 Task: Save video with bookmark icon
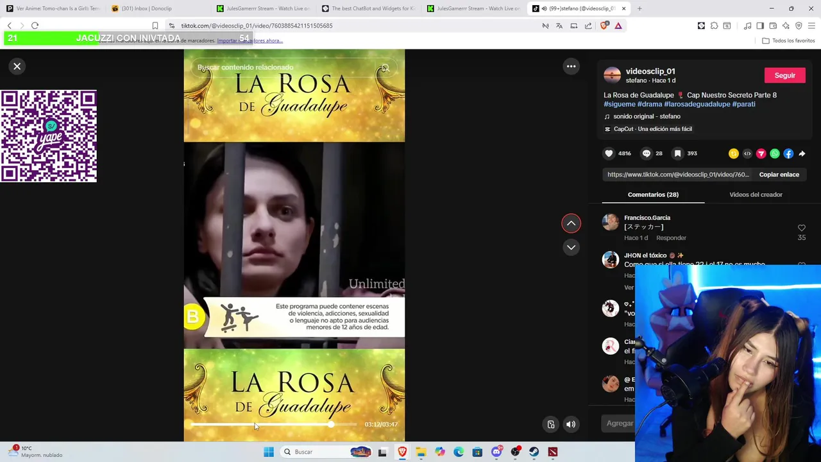click(677, 153)
